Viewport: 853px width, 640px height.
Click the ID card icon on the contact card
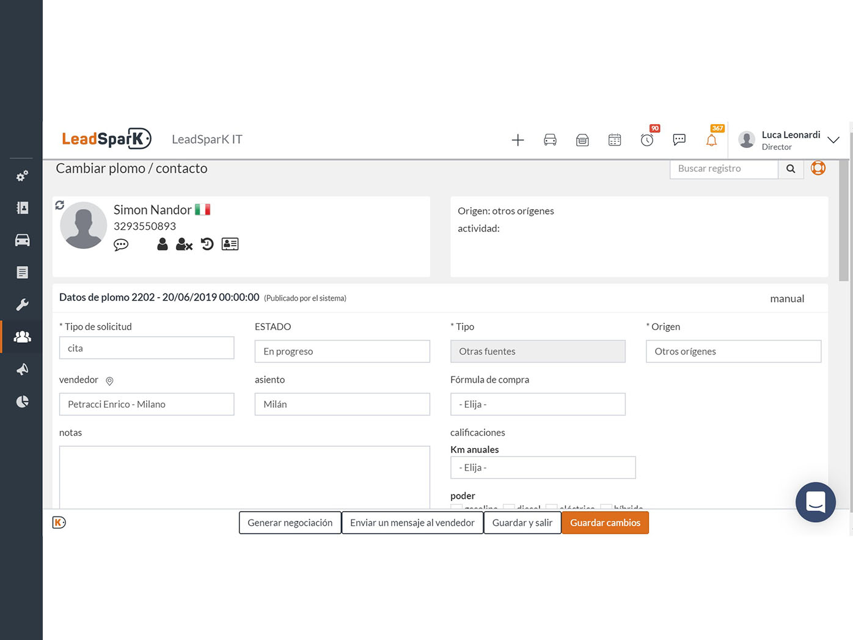tap(230, 244)
